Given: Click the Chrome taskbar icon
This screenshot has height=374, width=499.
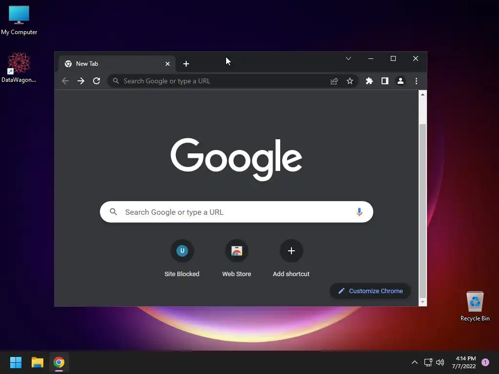Looking at the screenshot, I should 59,362.
